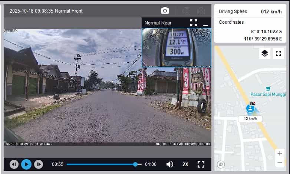This screenshot has height=174, width=290.
Task: Change the 2X playback speed
Action: (185, 164)
